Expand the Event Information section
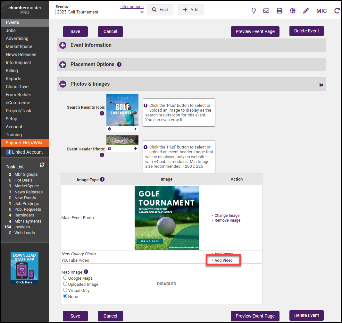The image size is (342, 323). click(x=63, y=45)
